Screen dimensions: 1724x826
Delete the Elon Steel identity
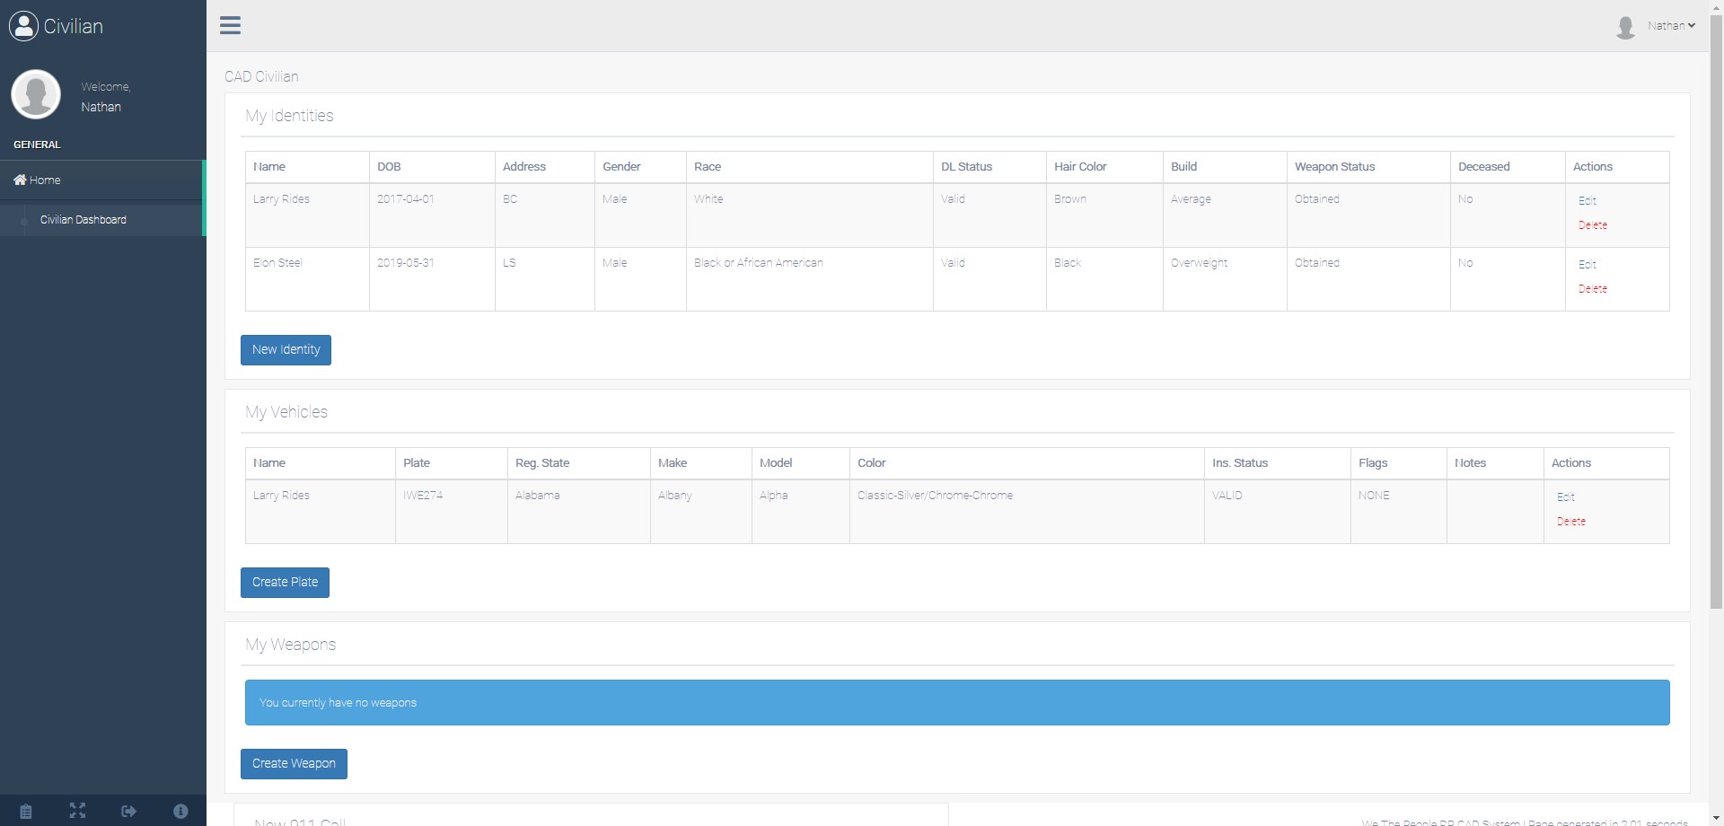pos(1592,289)
